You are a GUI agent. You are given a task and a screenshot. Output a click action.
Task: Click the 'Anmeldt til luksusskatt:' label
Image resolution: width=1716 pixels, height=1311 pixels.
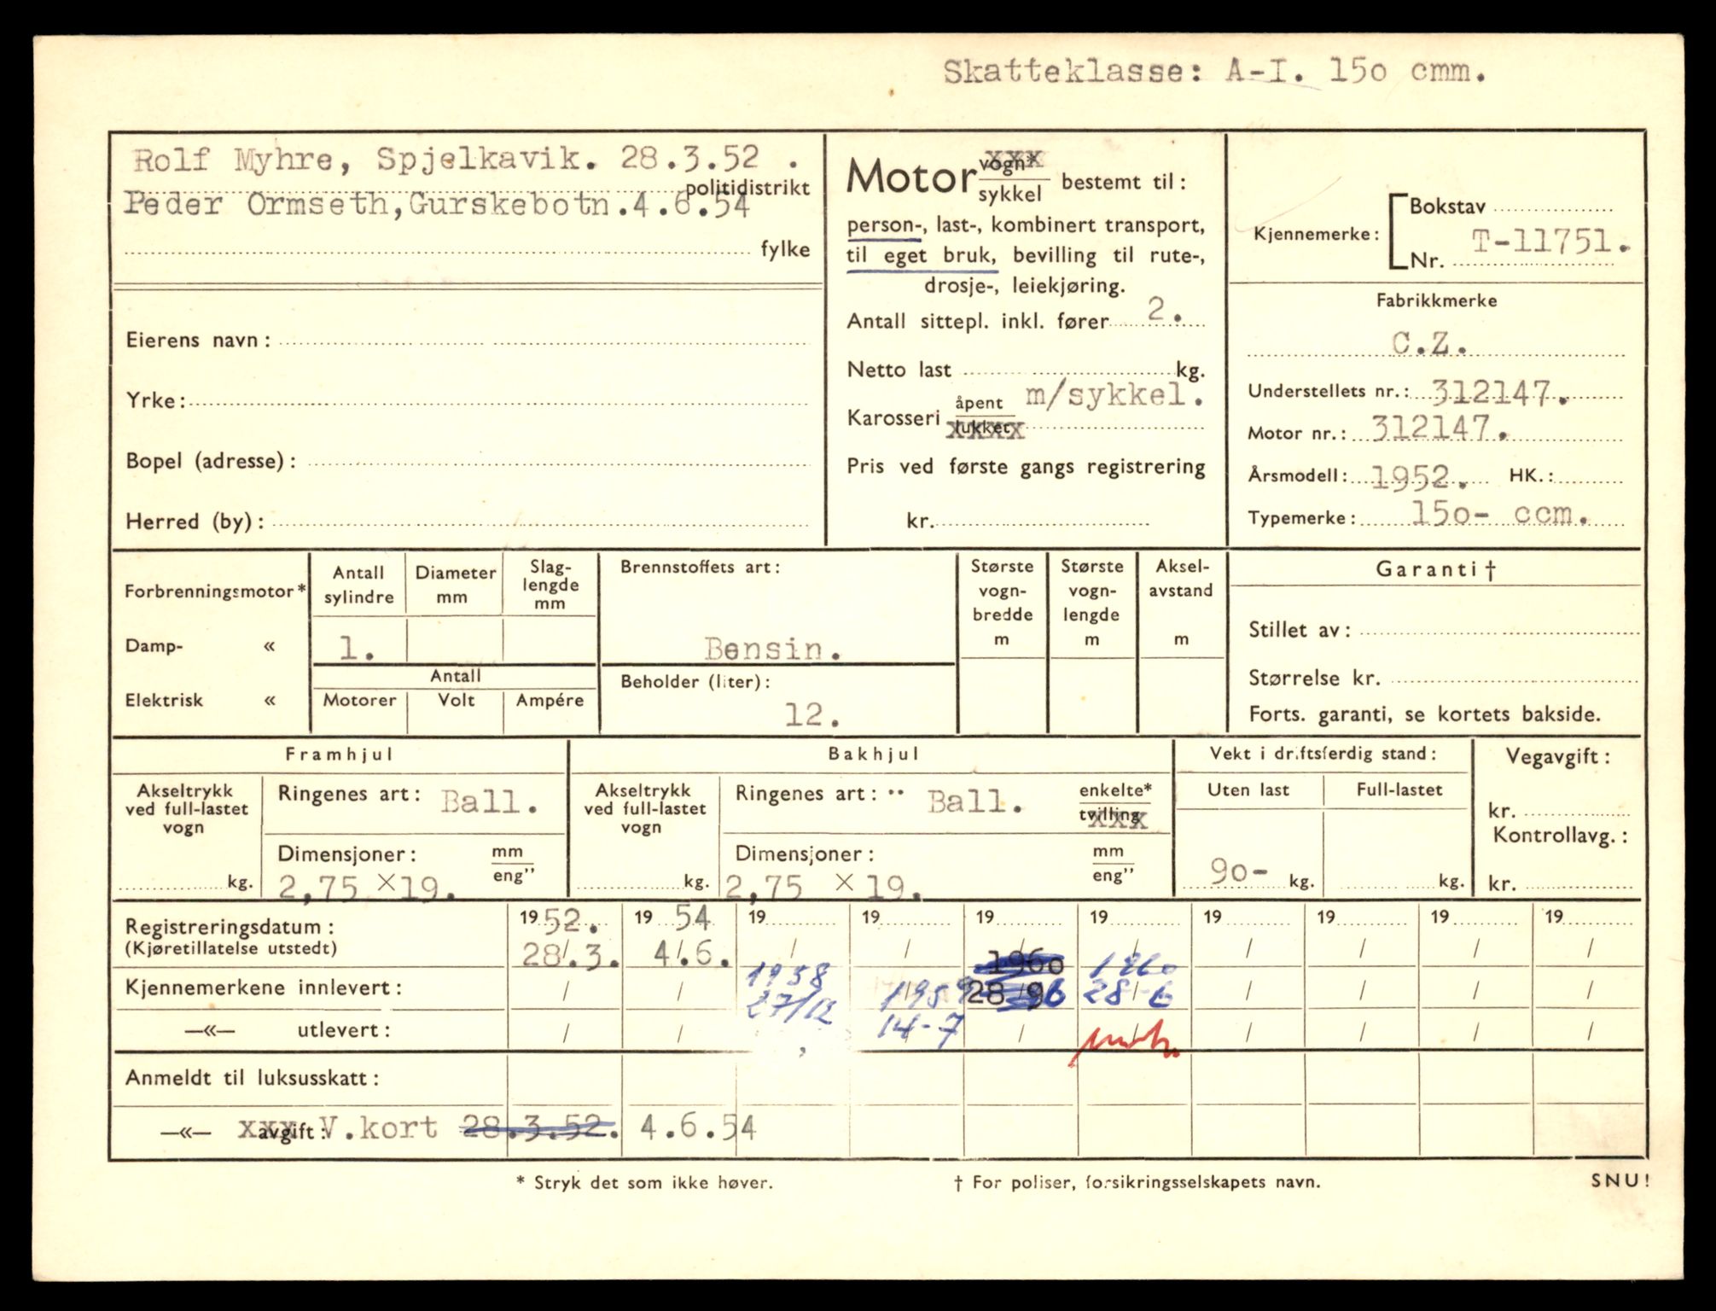[253, 1078]
